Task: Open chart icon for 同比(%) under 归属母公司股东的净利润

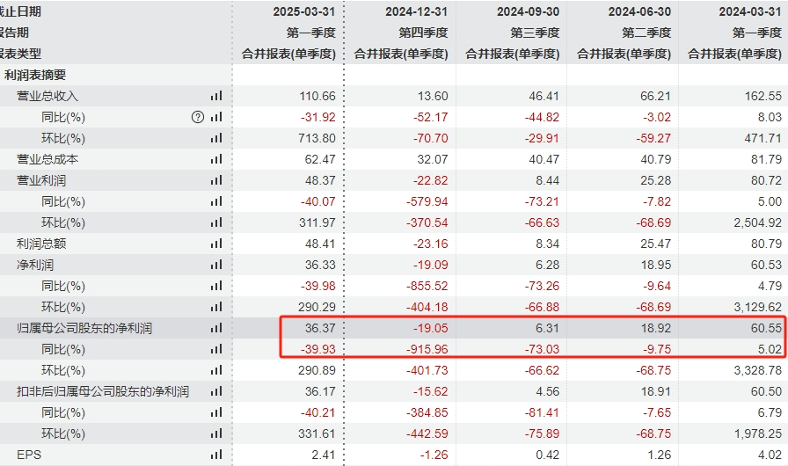Action: click(216, 349)
